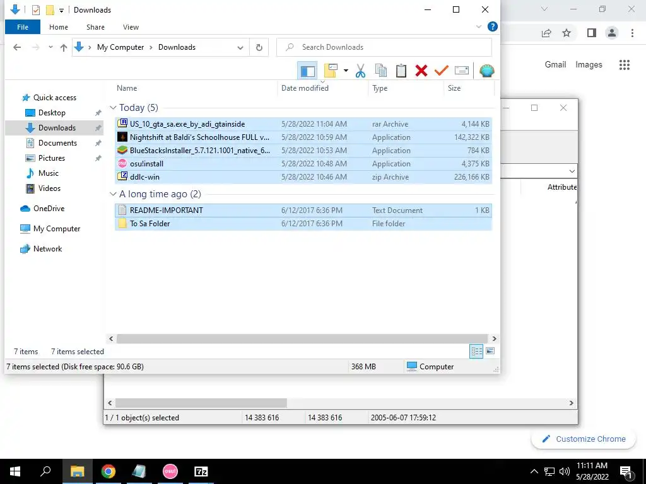The image size is (646, 484).
Task: Open recent locations dropdown arrow
Action: click(50, 47)
